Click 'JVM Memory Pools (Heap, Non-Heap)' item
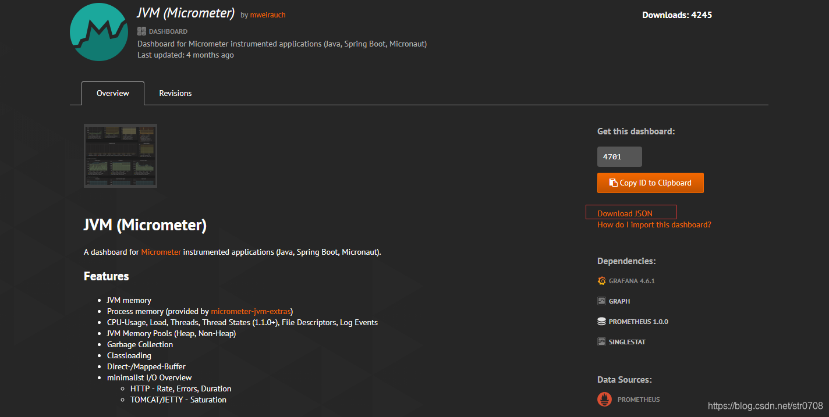The image size is (829, 417). pyautogui.click(x=172, y=333)
